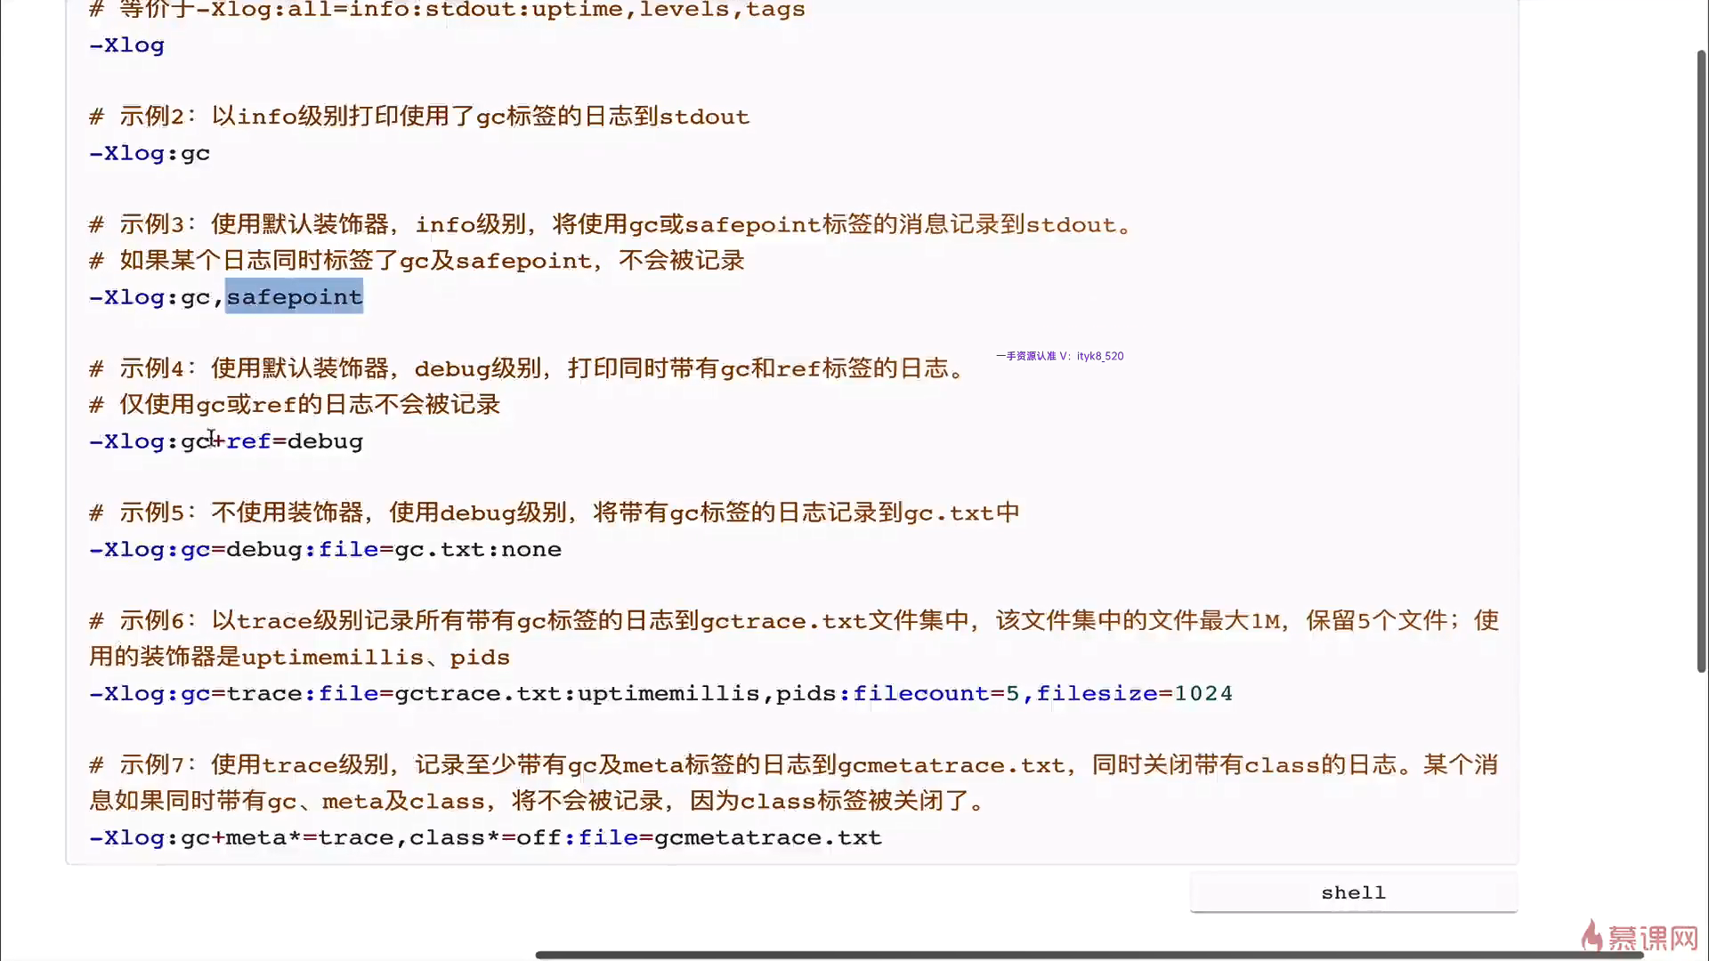Click the standalone -Xlog command line

pos(126,44)
